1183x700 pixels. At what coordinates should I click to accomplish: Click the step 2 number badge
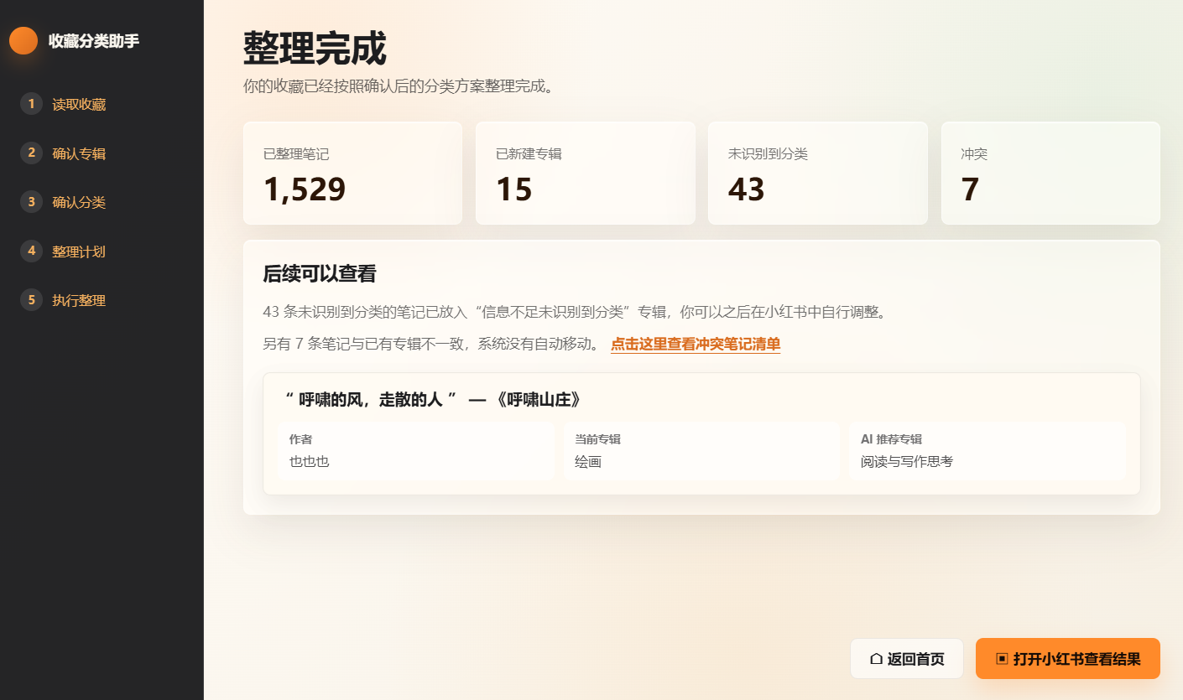(x=31, y=153)
